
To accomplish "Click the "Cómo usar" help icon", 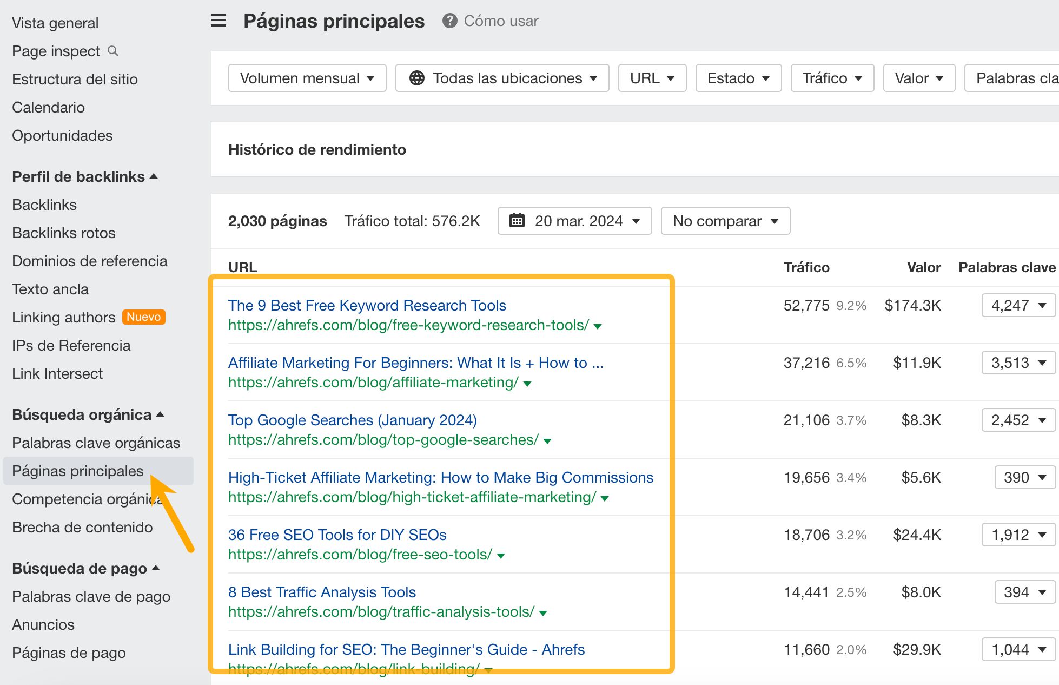I will pos(449,21).
